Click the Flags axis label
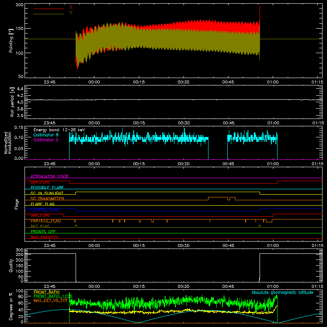Viewport: 327px width, 327px height. coord(17,204)
